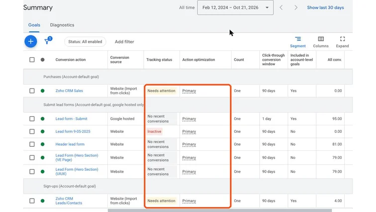Click Needs attention badge for Zoho CRM Sales
Viewport: 376px width, 212px height.
(x=161, y=91)
